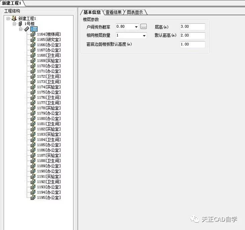Collapse the 1号楼 tree node
The height and width of the screenshot is (230, 245).
14,24
